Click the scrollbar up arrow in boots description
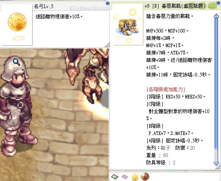This screenshot has width=221, height=181. pyautogui.click(x=217, y=15)
